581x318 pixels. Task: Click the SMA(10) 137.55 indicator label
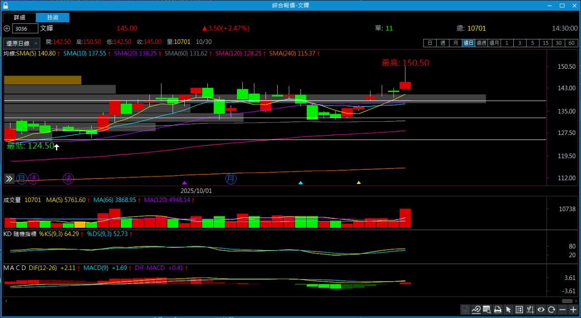click(x=85, y=53)
